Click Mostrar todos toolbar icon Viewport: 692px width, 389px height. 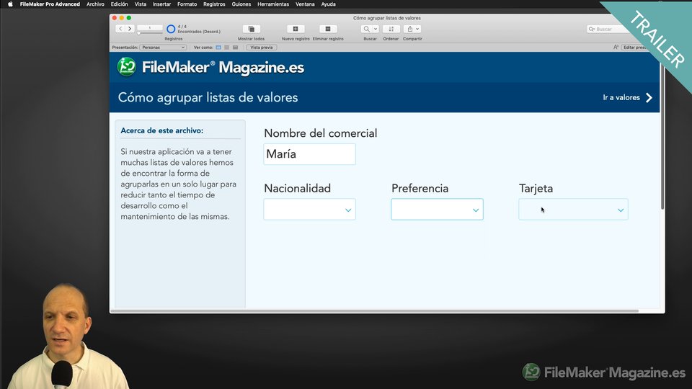pyautogui.click(x=251, y=29)
